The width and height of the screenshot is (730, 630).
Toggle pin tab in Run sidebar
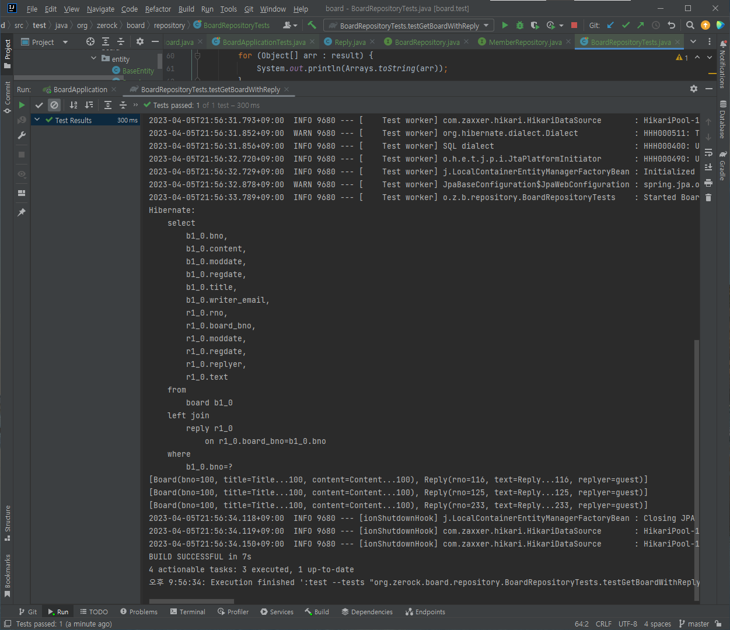[22, 212]
